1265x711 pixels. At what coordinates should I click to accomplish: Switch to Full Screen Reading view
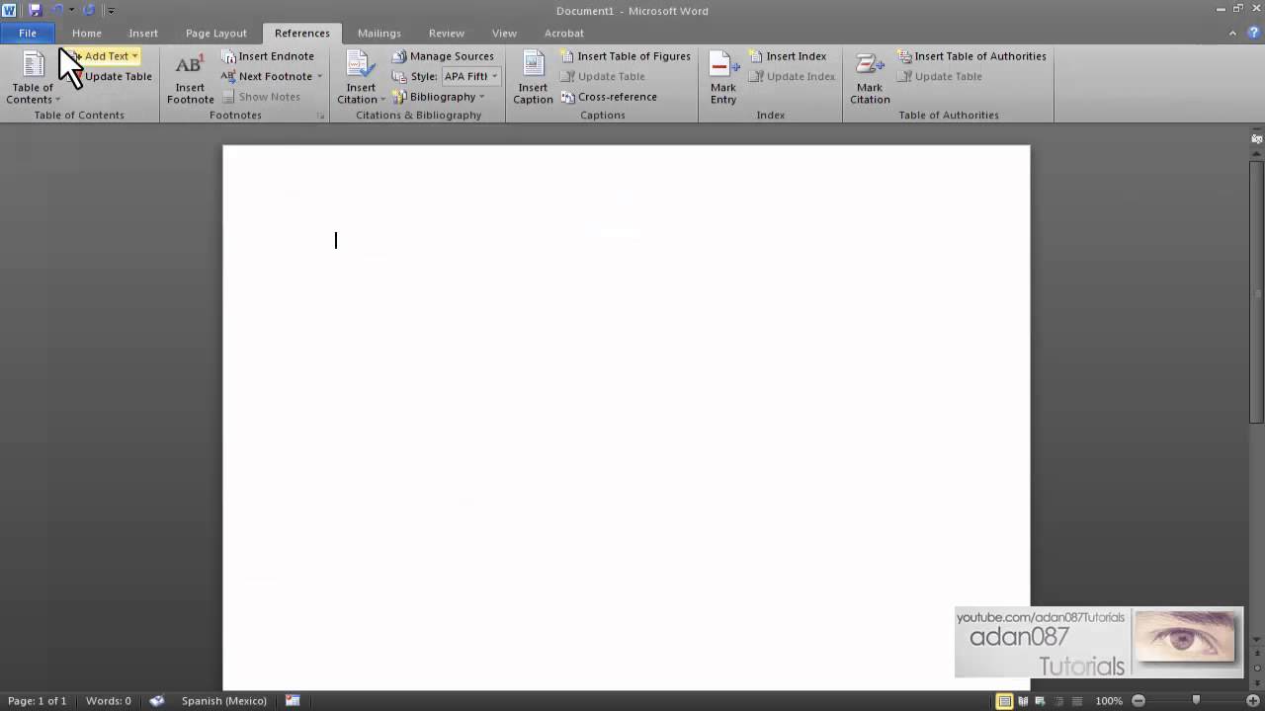[1023, 701]
